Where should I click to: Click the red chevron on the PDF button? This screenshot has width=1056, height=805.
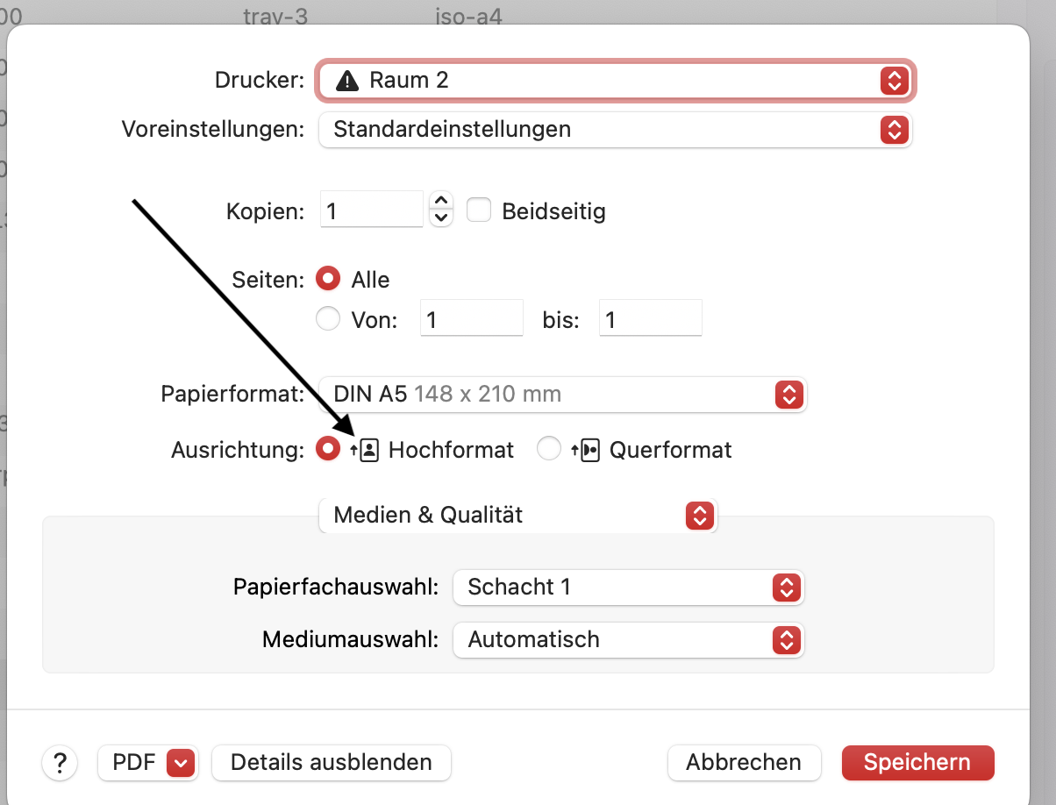point(181,763)
